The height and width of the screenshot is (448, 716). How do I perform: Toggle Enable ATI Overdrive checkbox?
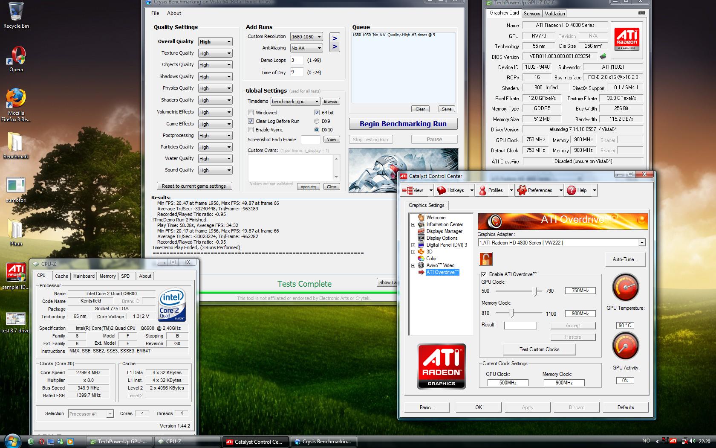(x=484, y=274)
